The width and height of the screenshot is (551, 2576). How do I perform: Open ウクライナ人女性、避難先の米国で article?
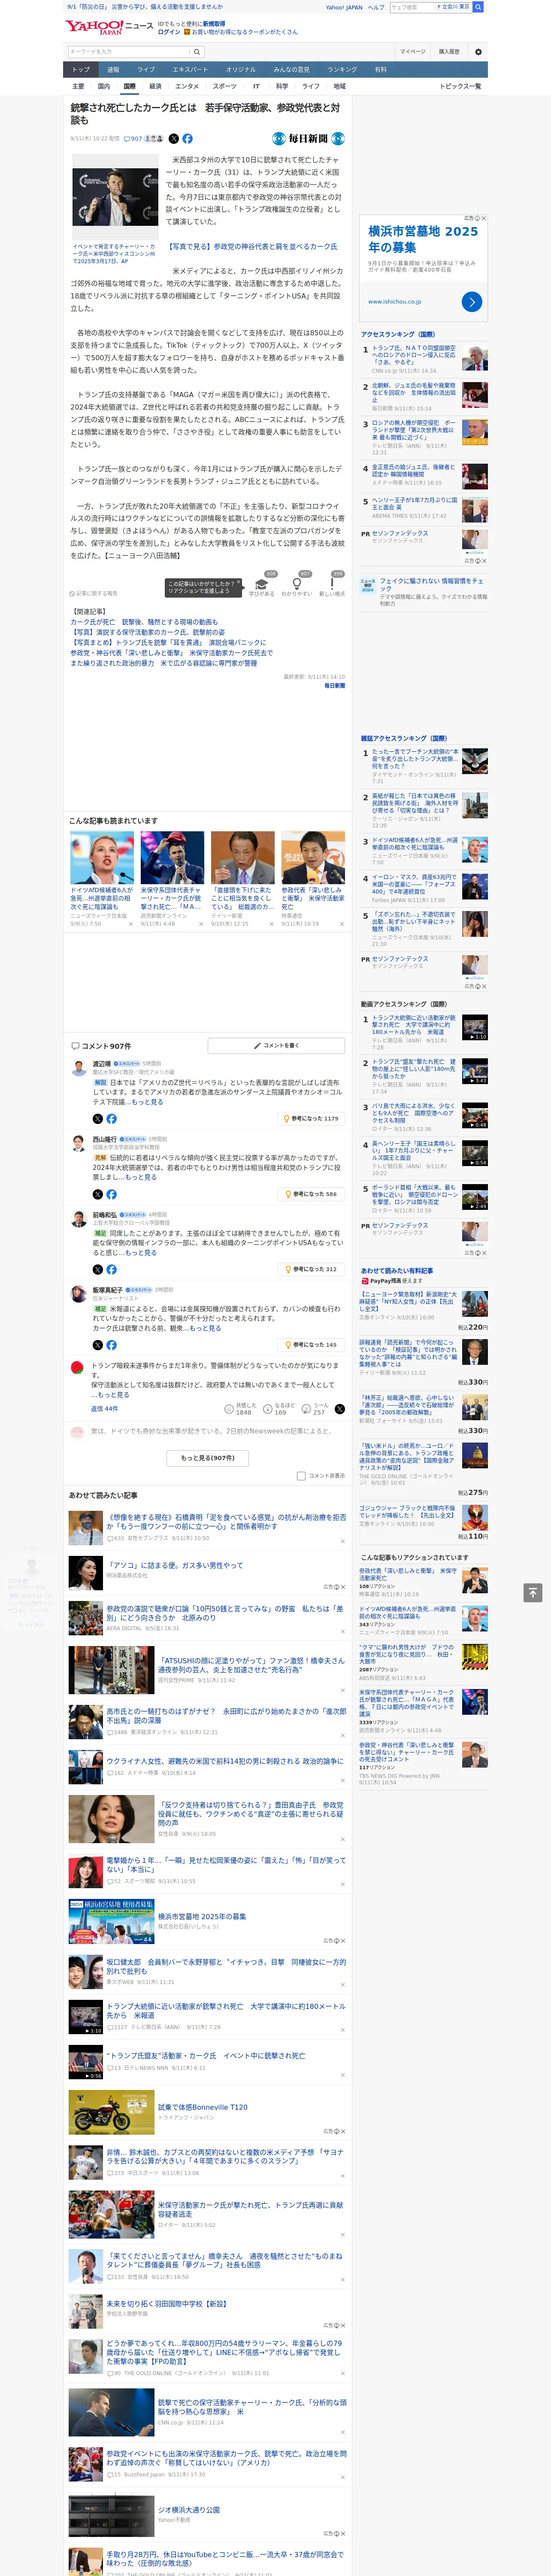pyautogui.click(x=224, y=1761)
